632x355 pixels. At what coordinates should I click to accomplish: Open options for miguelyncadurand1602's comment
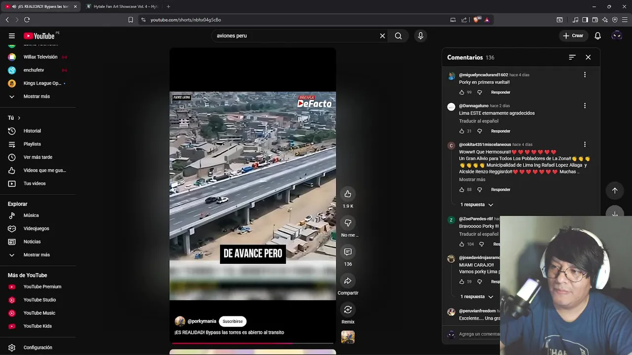coord(585,75)
